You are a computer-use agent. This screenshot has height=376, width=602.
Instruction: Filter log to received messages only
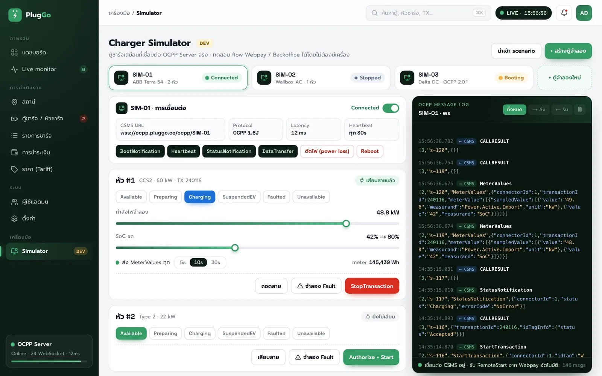pyautogui.click(x=562, y=109)
